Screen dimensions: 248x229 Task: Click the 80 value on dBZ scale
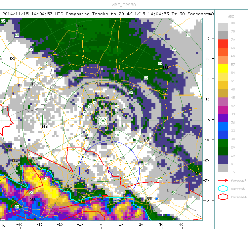tap(233, 23)
